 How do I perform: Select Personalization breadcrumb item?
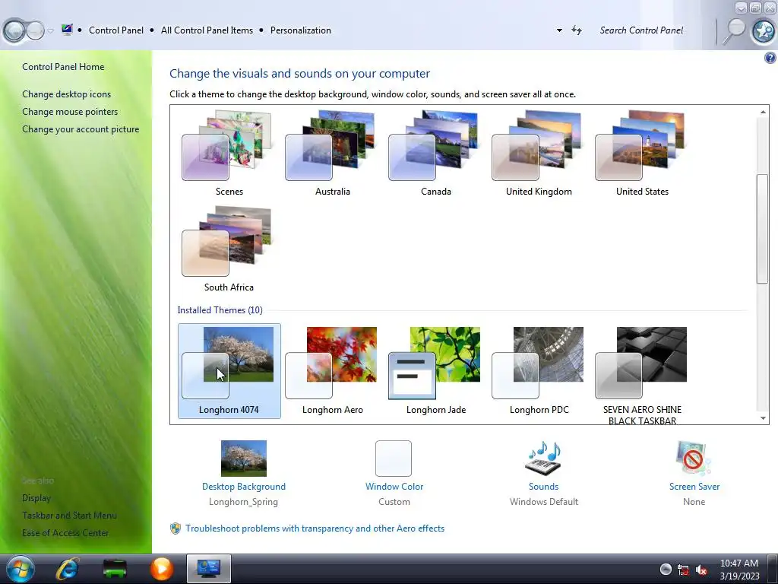coord(301,30)
